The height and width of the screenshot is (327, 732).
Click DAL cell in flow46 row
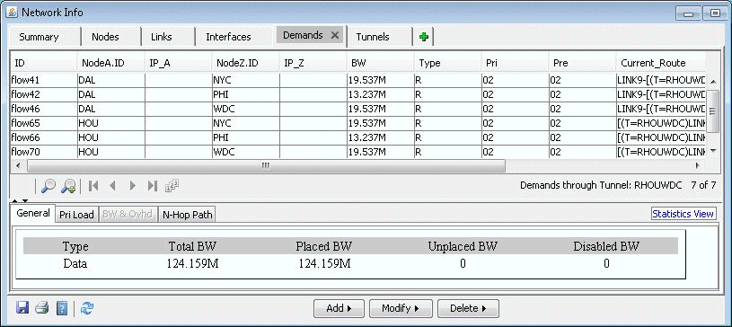(x=111, y=110)
